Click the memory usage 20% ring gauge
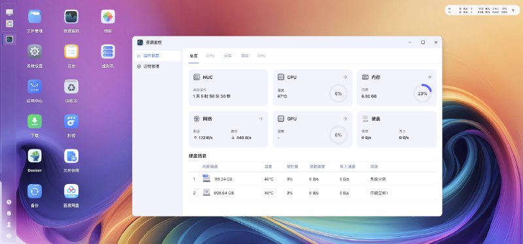The height and width of the screenshot is (244, 523). pos(422,93)
